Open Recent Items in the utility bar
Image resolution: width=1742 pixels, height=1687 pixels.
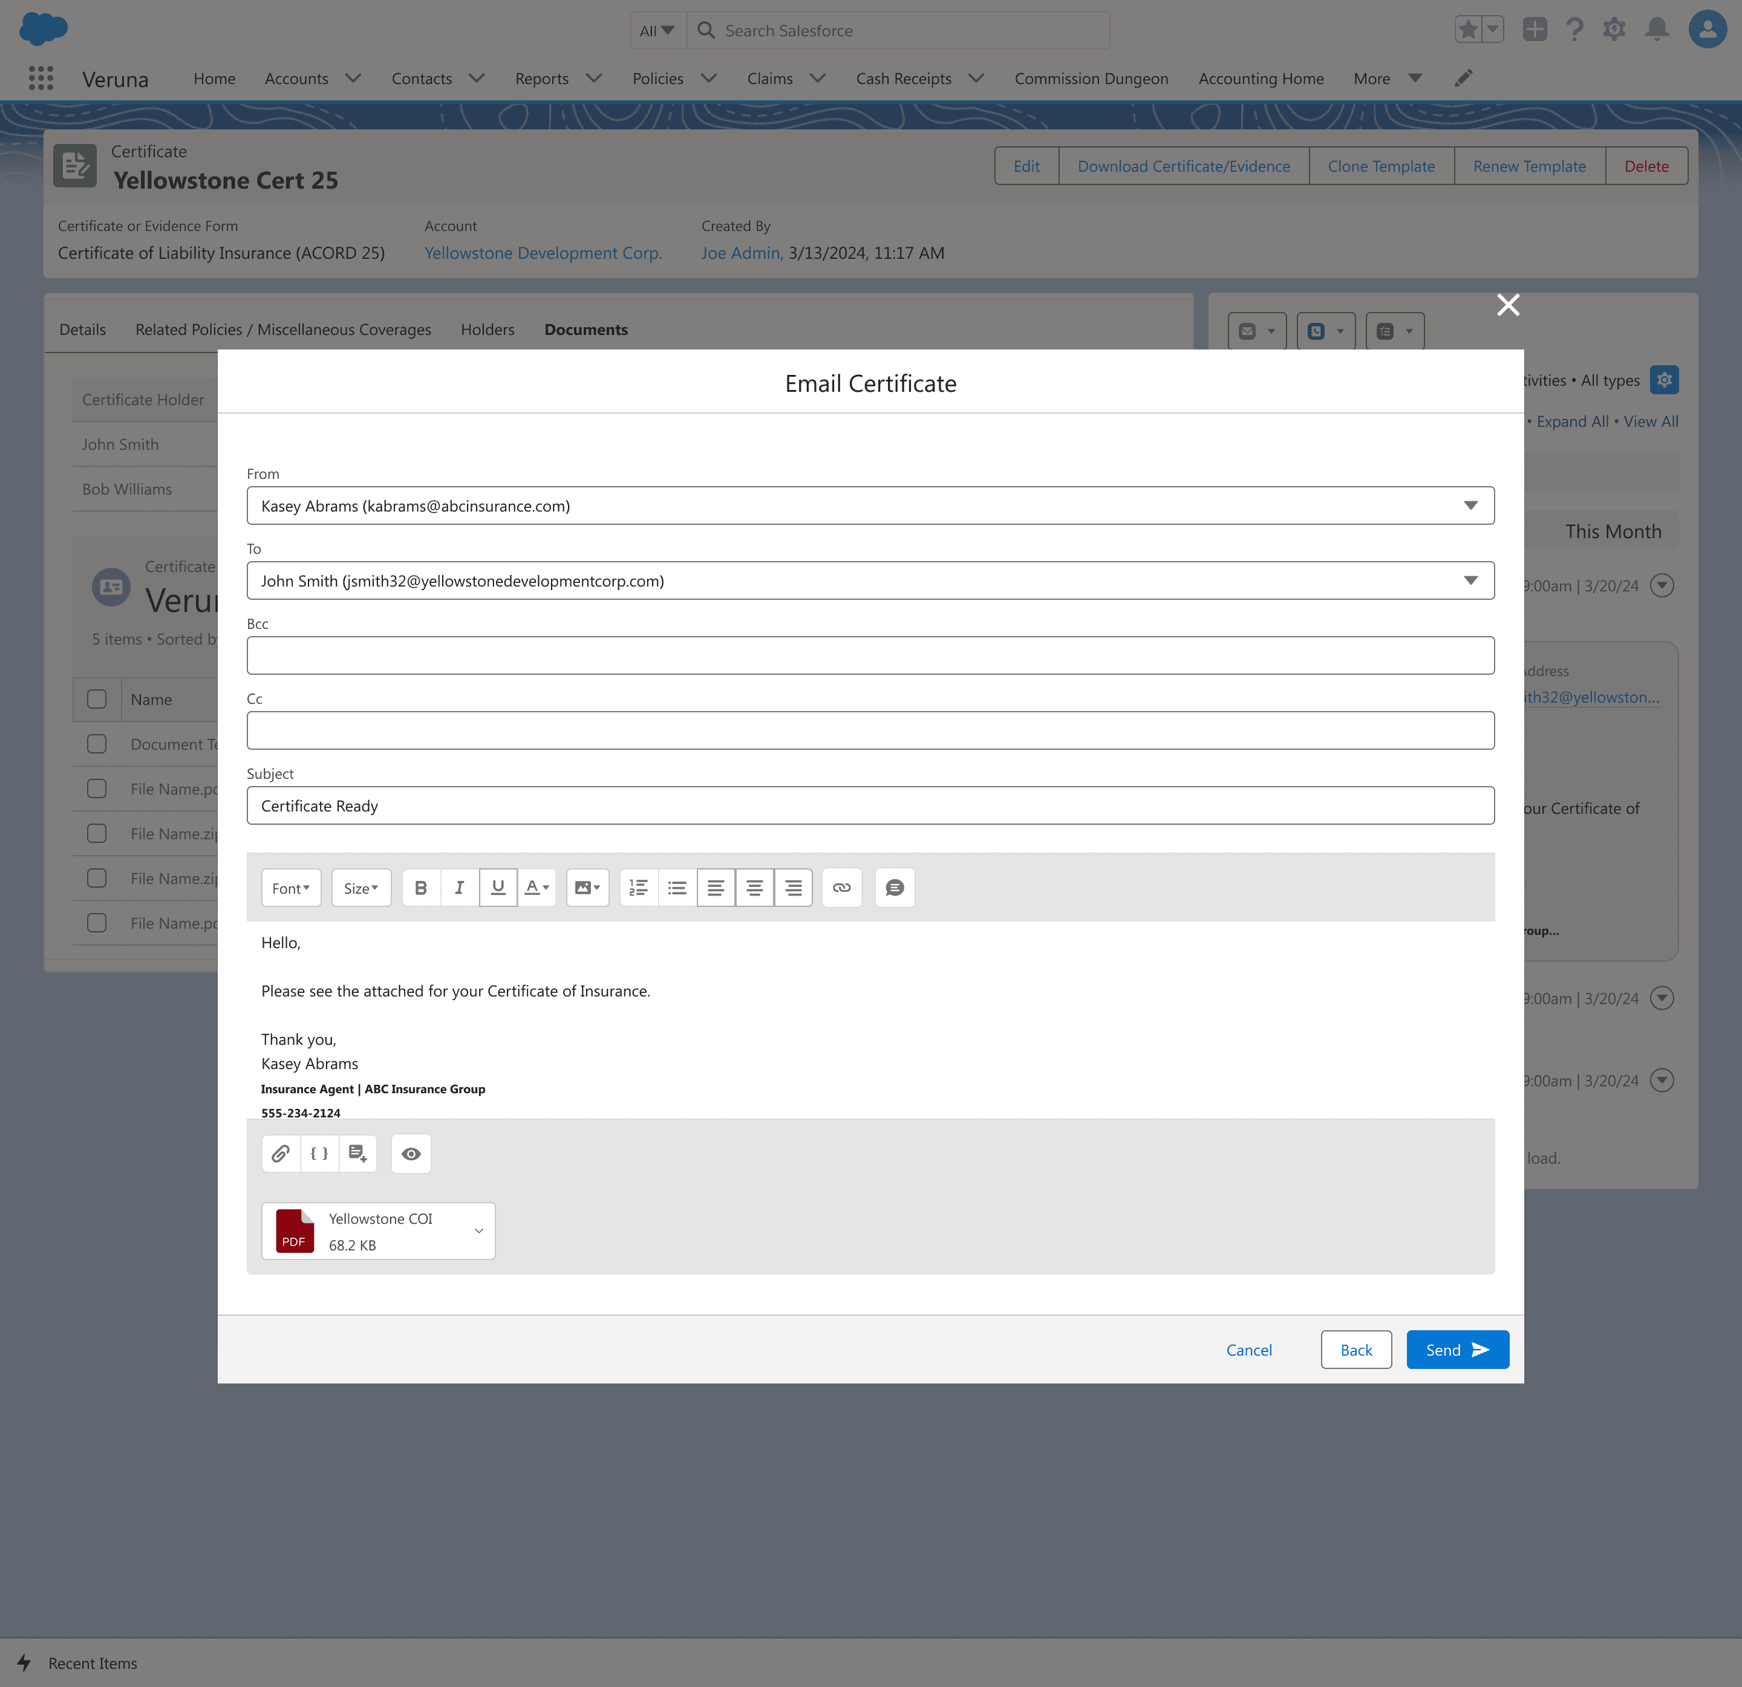click(77, 1663)
